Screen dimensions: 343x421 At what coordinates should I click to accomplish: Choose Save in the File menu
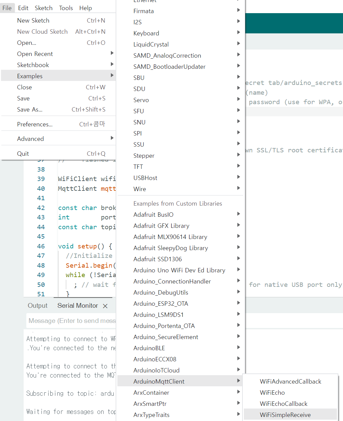pos(58,98)
